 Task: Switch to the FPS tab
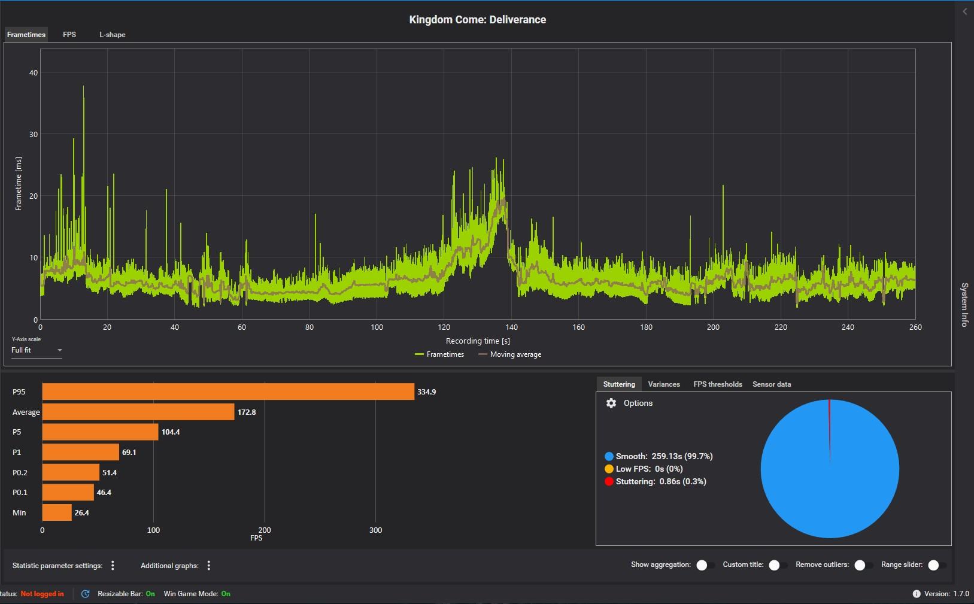click(69, 35)
